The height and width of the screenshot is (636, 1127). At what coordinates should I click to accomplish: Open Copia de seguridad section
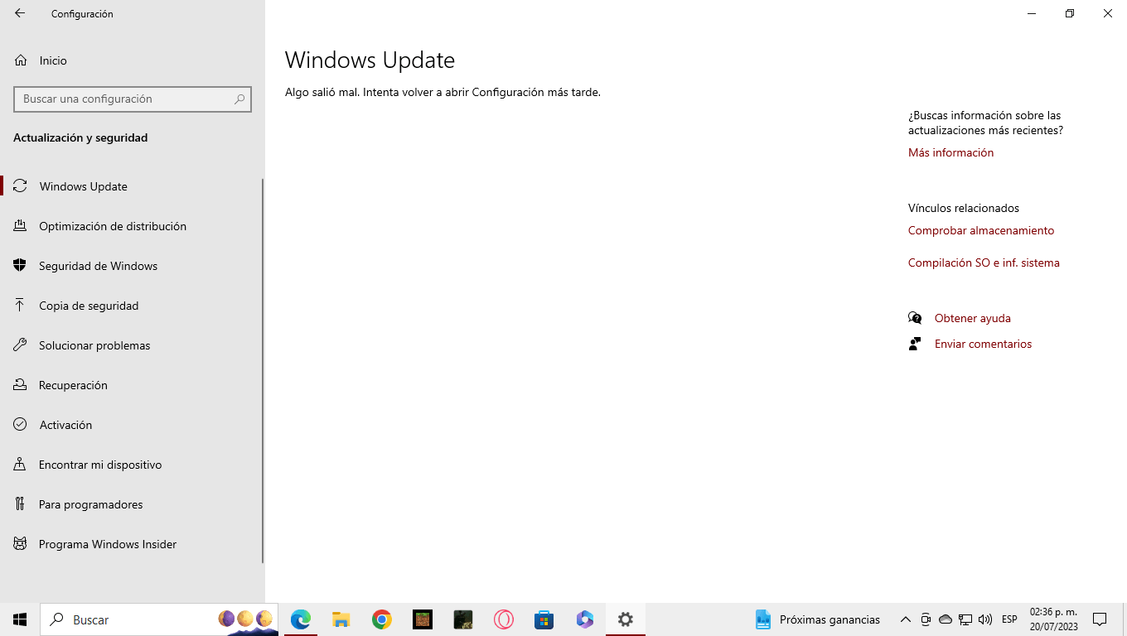tap(132, 306)
